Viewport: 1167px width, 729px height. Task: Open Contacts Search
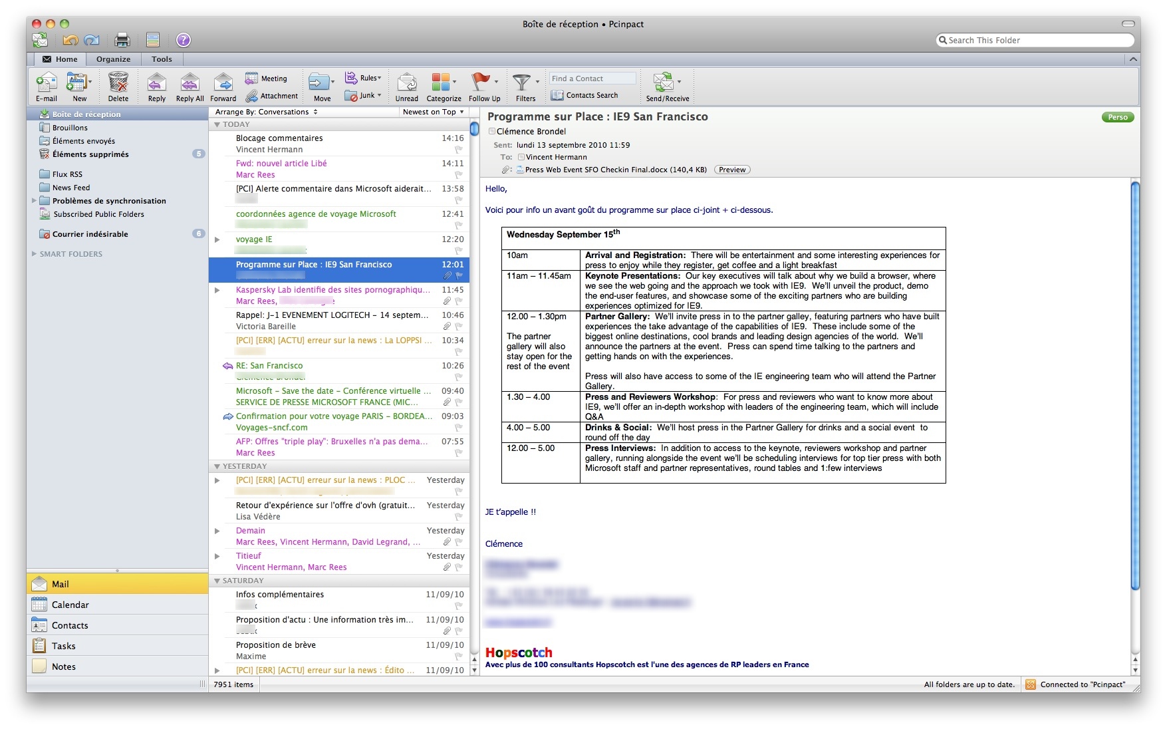pyautogui.click(x=585, y=95)
